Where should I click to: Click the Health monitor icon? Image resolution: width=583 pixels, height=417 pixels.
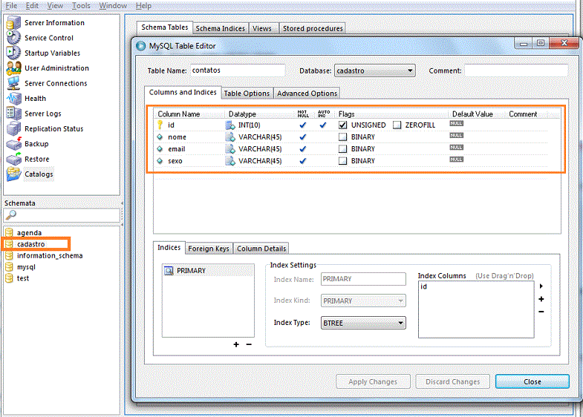(x=13, y=99)
